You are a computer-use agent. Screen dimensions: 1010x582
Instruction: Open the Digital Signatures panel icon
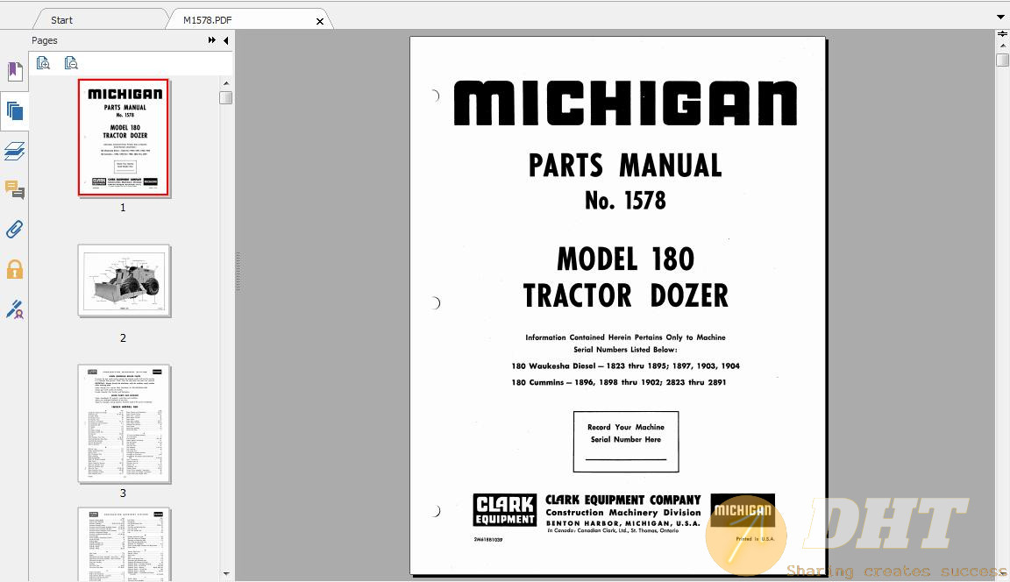point(15,309)
